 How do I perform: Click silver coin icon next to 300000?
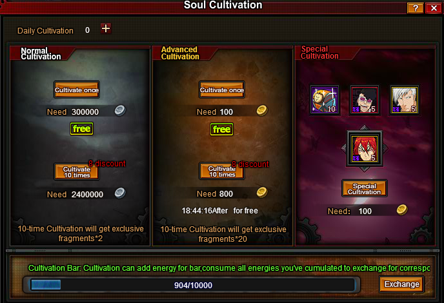(120, 110)
